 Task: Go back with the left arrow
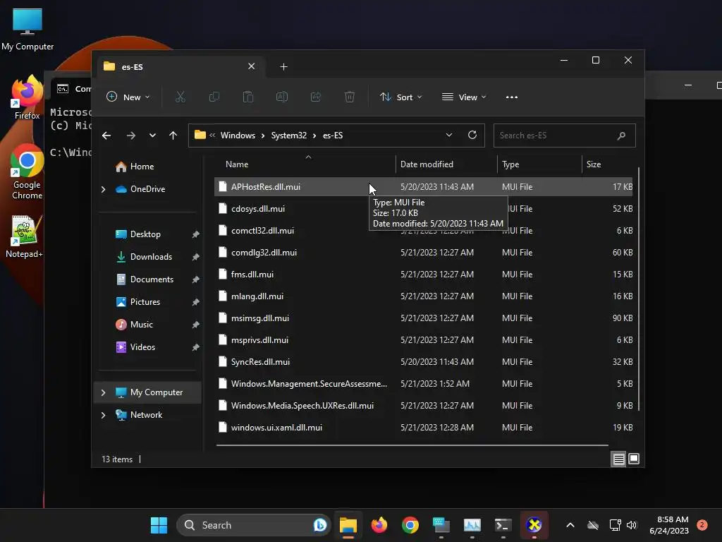click(106, 135)
